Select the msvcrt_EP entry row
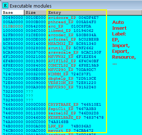142x135 pixels. coord(71,131)
